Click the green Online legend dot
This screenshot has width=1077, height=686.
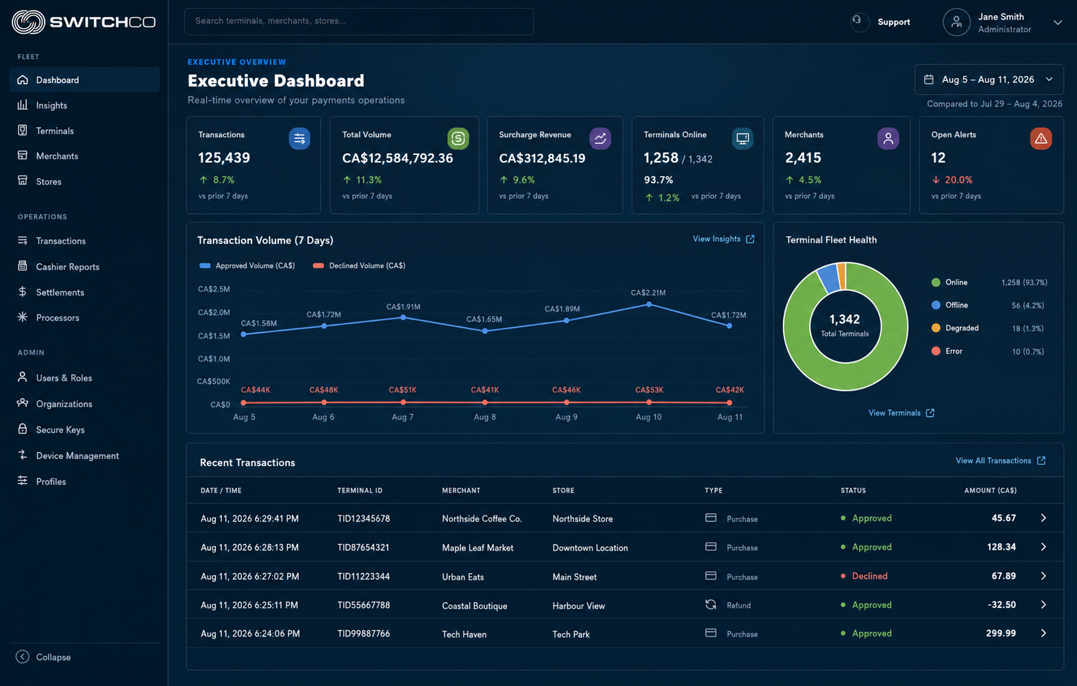click(x=936, y=282)
